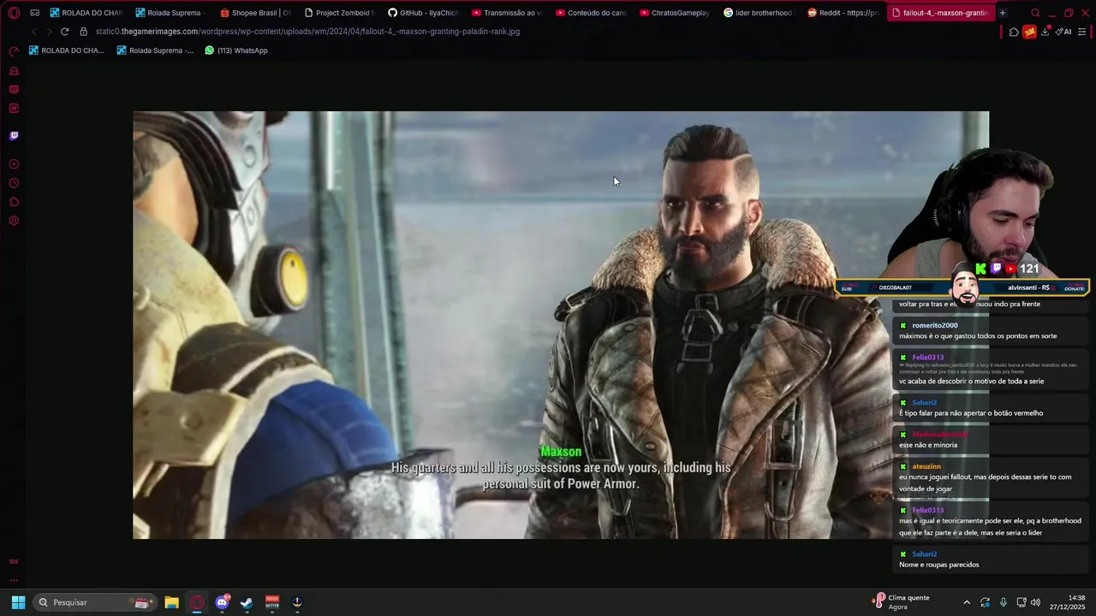Open the Voicemeeter taskbar icon
This screenshot has height=616, width=1096.
pos(272,602)
